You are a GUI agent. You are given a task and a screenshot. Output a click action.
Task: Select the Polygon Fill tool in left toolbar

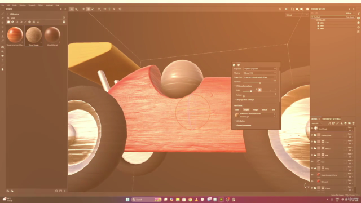tap(2, 27)
